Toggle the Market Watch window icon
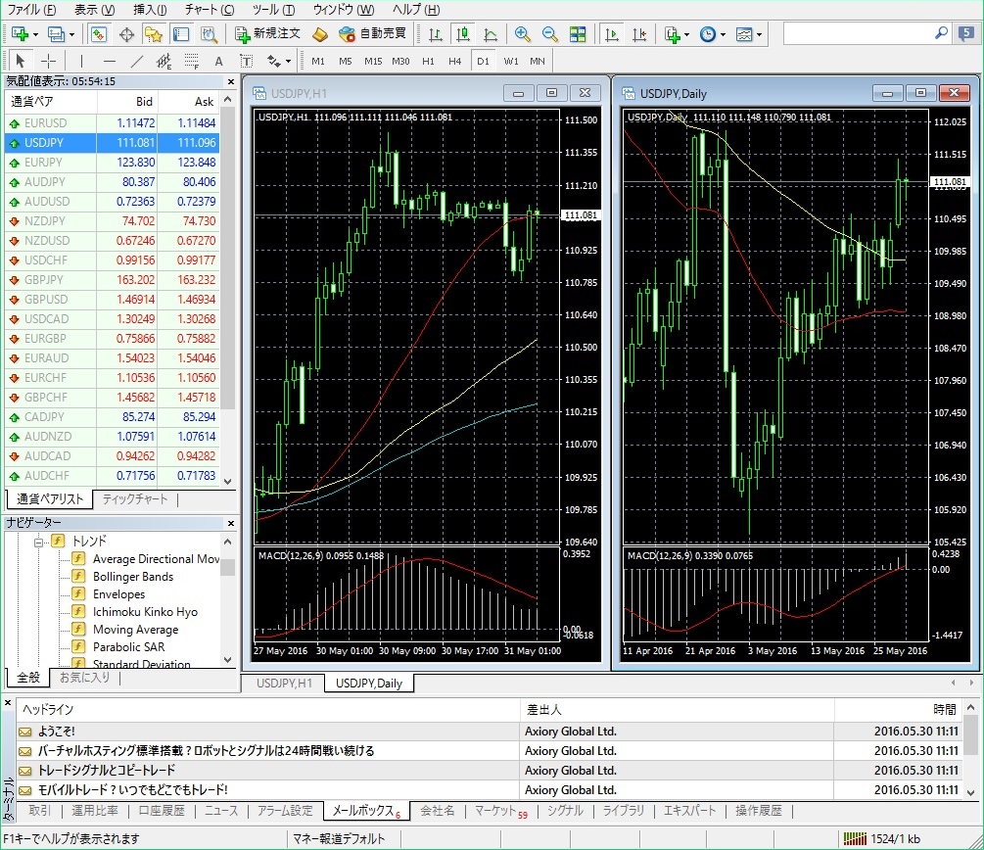This screenshot has height=850, width=984. point(99,34)
